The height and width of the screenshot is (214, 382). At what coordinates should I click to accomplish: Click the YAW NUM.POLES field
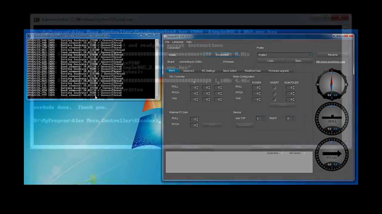(291, 100)
